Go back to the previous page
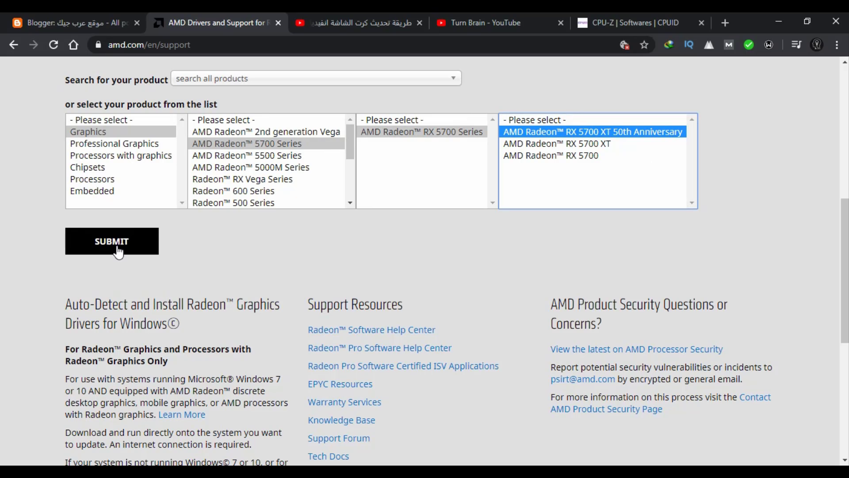 point(14,45)
